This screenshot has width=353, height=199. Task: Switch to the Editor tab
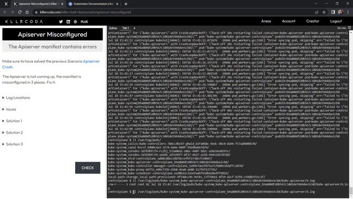(113, 28)
